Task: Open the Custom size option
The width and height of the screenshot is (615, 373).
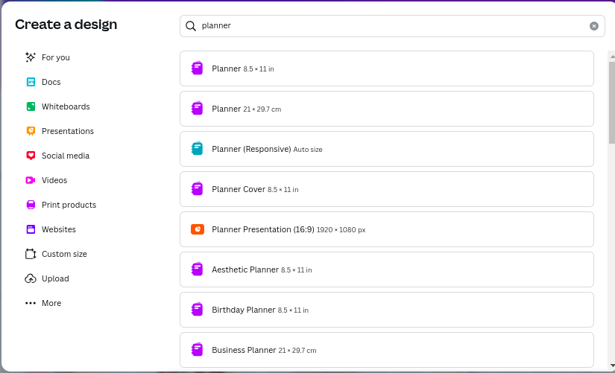Action: 64,254
